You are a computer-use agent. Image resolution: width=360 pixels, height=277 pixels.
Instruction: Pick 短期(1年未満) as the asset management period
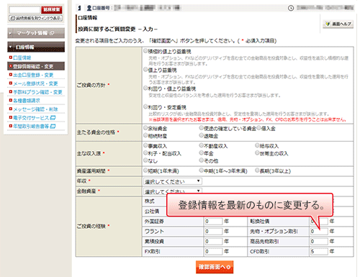145,171
